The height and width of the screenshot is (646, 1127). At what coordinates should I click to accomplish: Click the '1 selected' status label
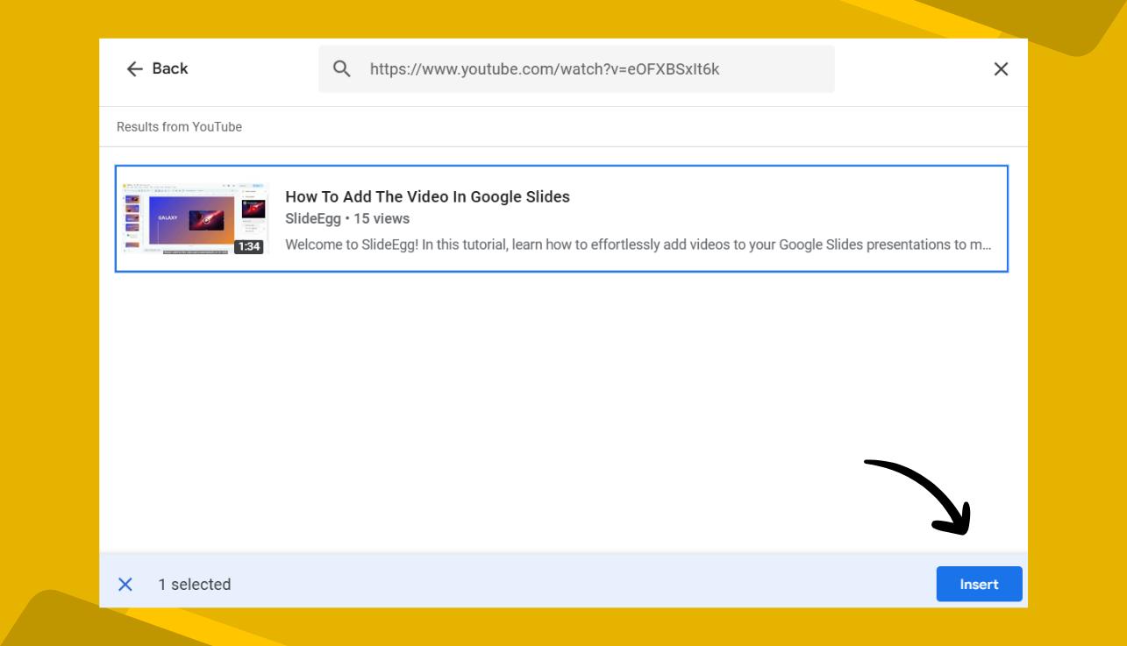click(194, 584)
